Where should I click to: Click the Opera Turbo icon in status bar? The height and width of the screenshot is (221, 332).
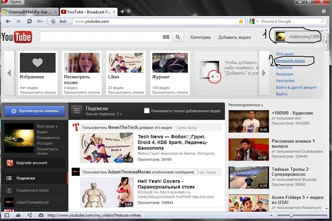click(x=41, y=215)
